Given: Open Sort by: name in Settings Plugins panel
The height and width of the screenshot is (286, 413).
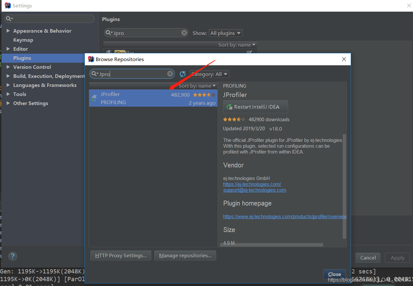Looking at the screenshot, I should 237,45.
